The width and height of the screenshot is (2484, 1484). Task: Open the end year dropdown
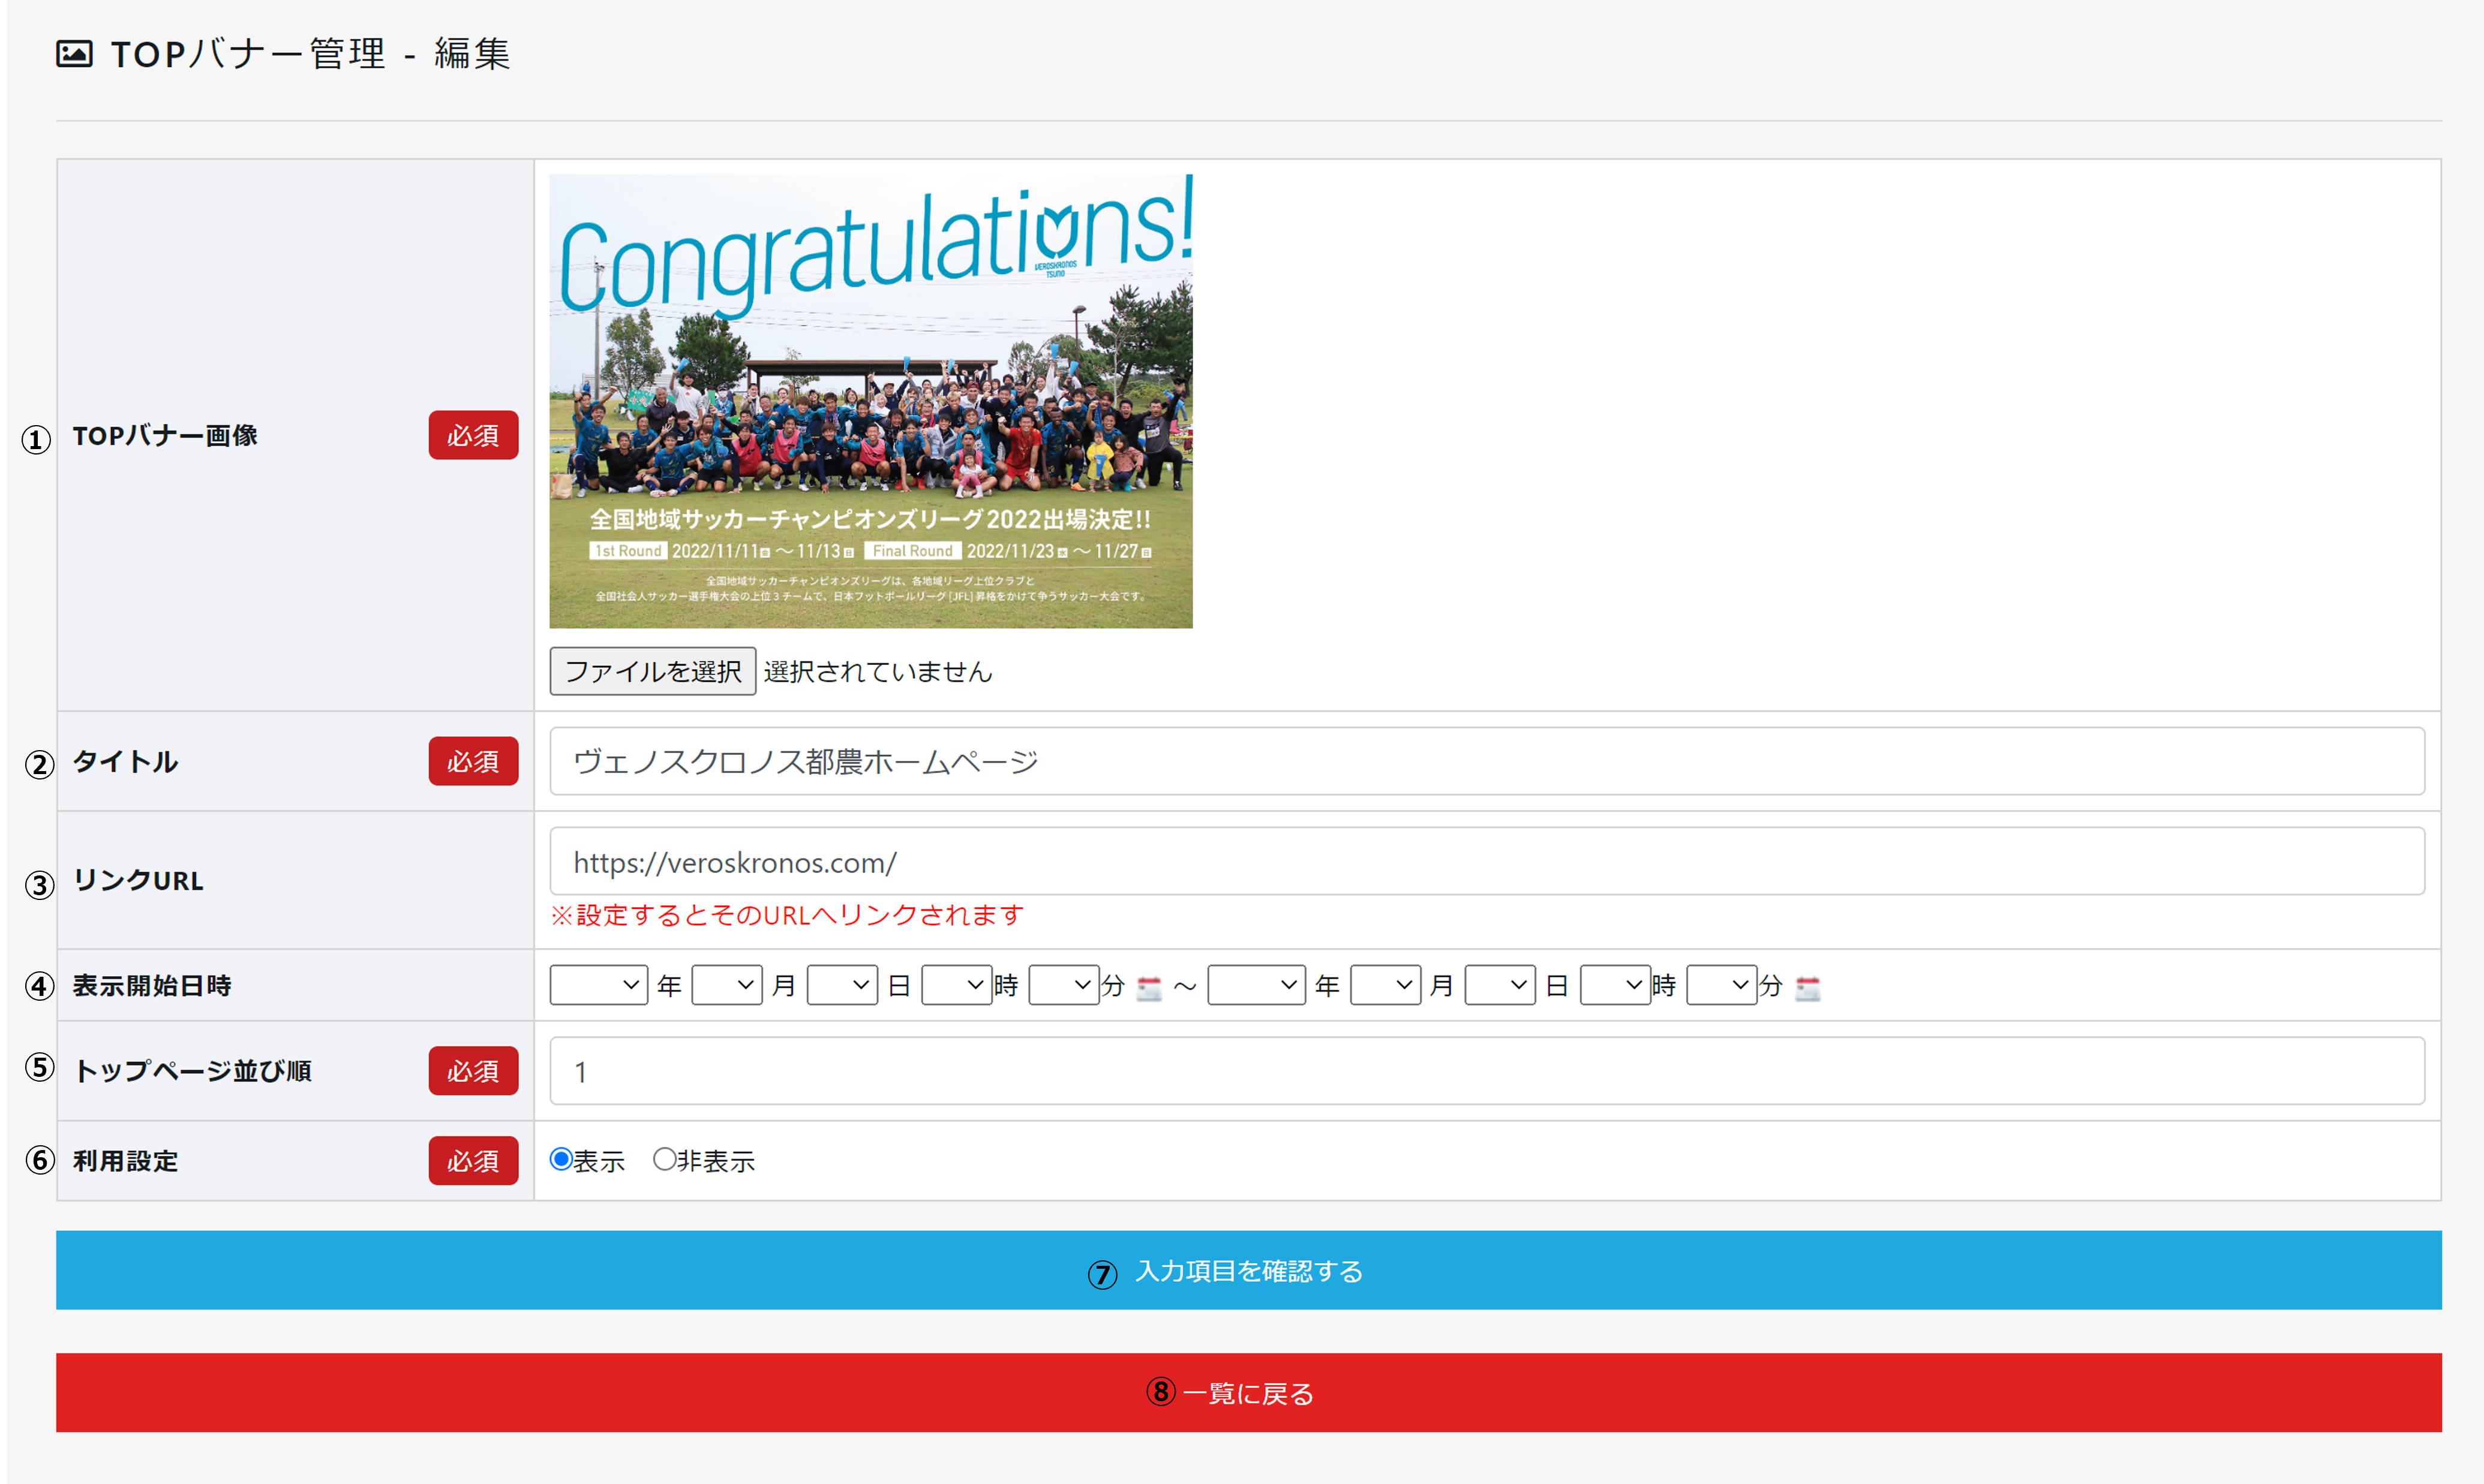pos(1257,985)
